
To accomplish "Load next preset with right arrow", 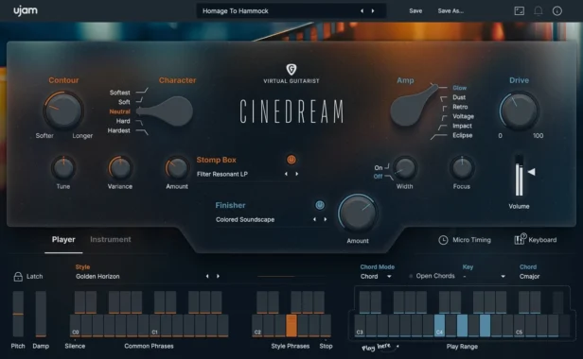I will click(373, 11).
